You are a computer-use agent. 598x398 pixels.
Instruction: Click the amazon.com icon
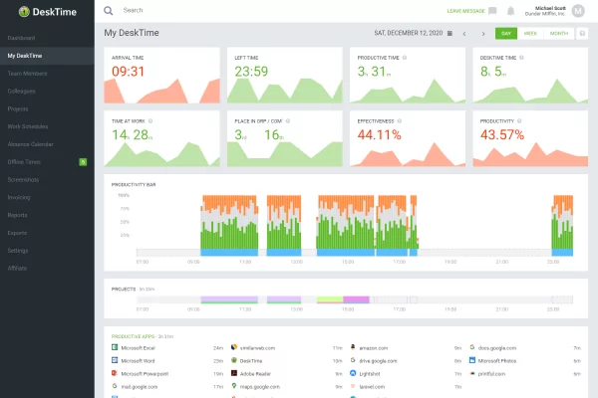[x=353, y=347]
